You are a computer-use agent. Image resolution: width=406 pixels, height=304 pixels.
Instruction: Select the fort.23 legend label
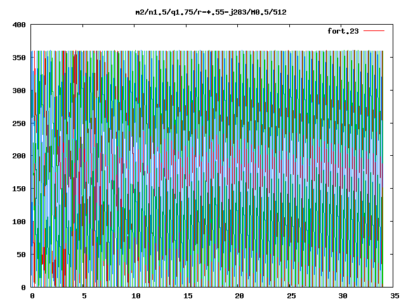pos(343,31)
